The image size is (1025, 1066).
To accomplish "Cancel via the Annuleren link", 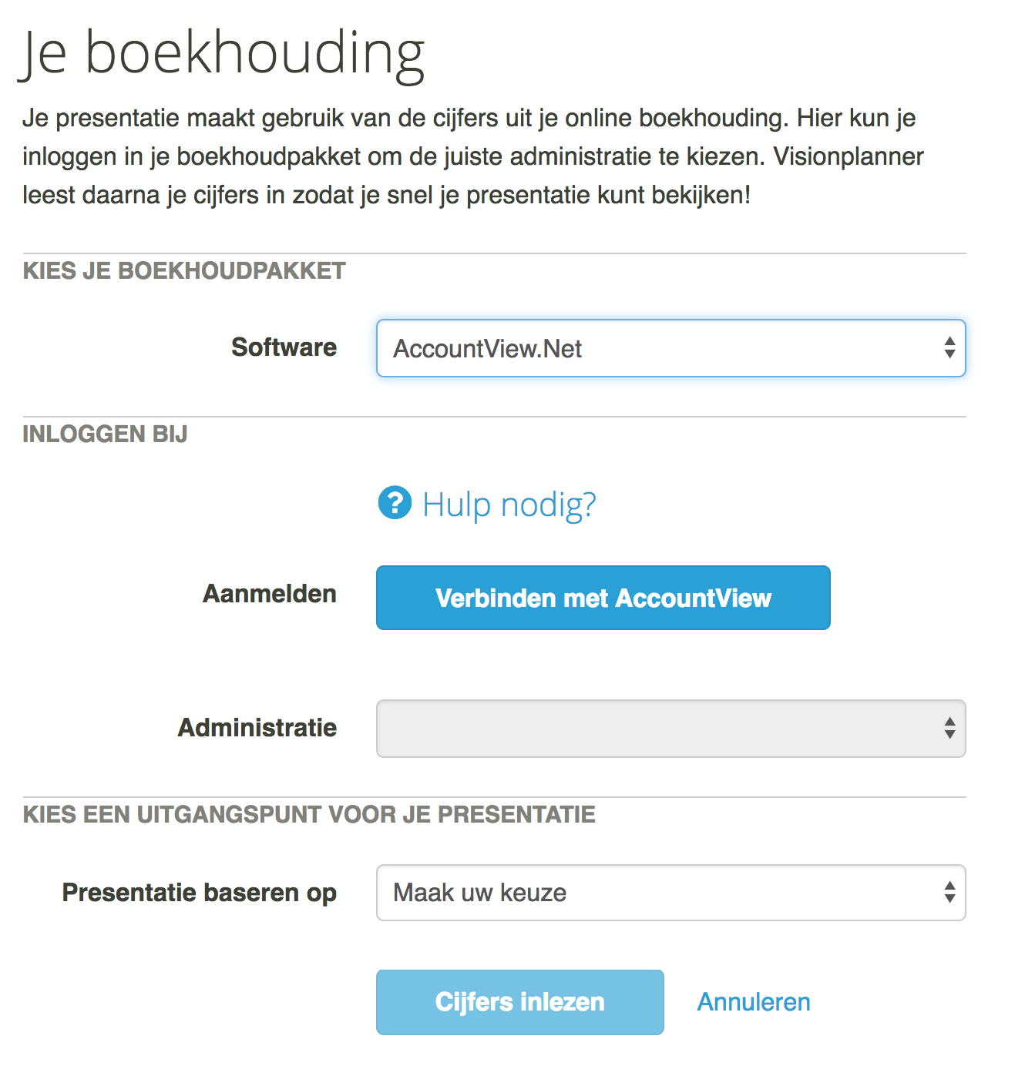I will pyautogui.click(x=754, y=1002).
